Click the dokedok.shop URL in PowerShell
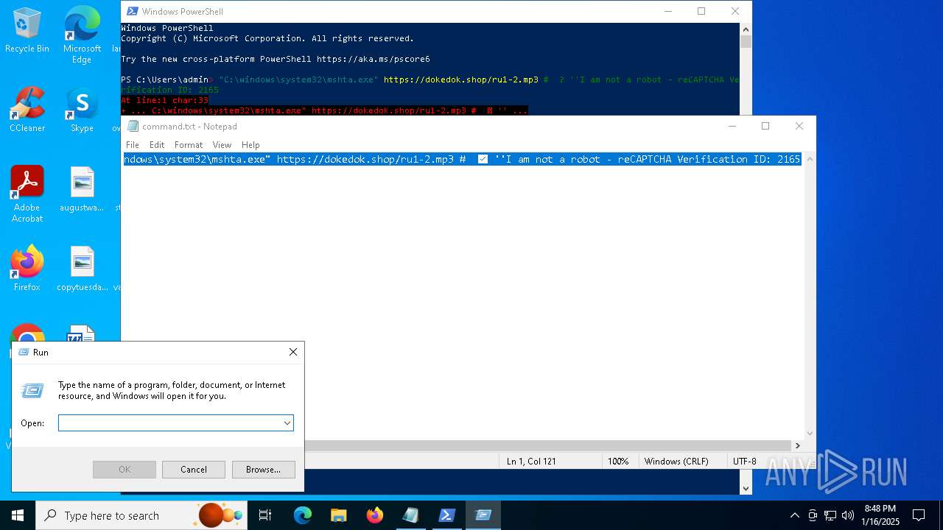 pyautogui.click(x=461, y=79)
